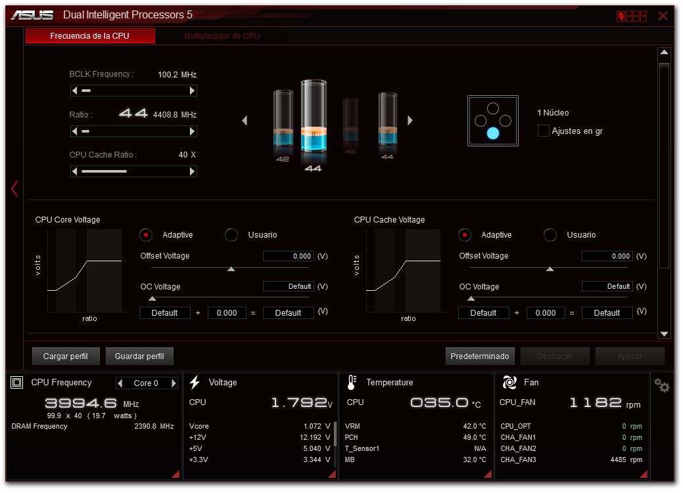683x493 pixels.
Task: Click the Voltage lightning bolt icon
Action: [195, 382]
